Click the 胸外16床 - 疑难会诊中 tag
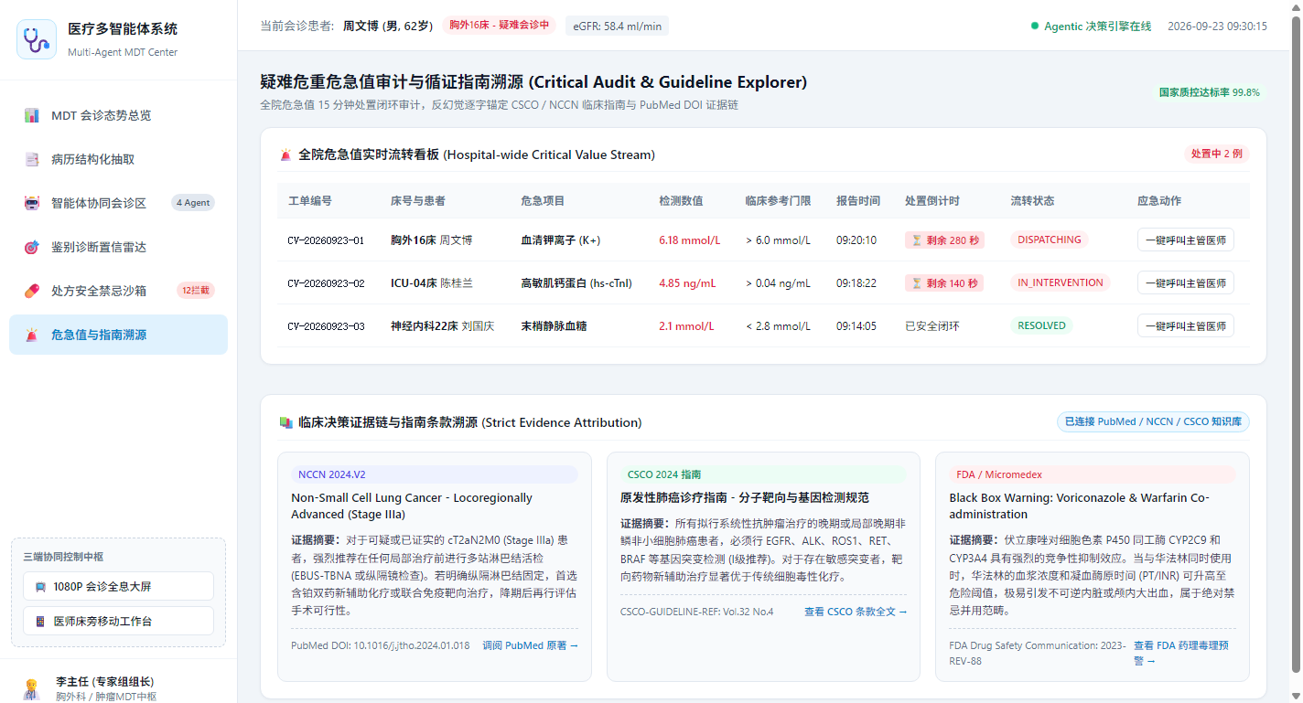 (500, 26)
